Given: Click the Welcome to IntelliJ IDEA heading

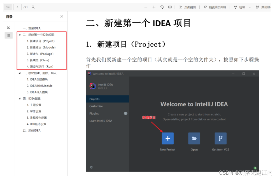Looking at the screenshot, I should tap(194, 104).
